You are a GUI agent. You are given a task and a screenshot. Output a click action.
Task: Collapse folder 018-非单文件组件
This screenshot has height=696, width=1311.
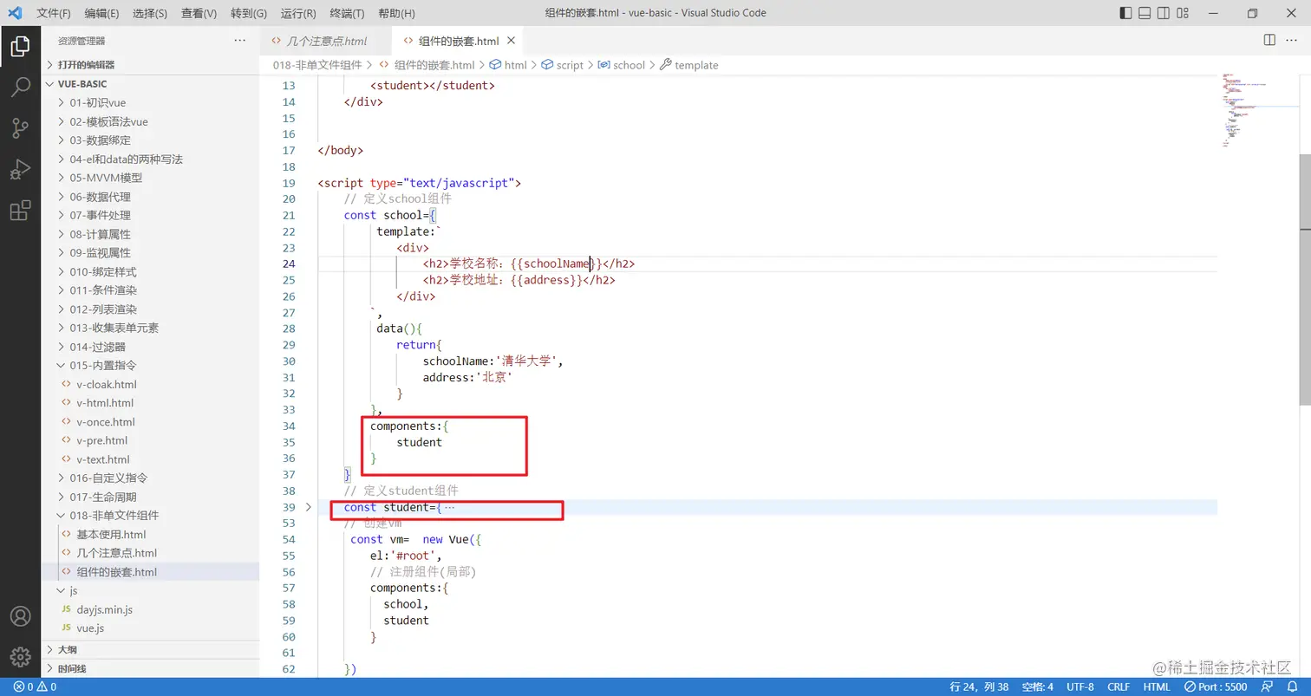click(151, 515)
